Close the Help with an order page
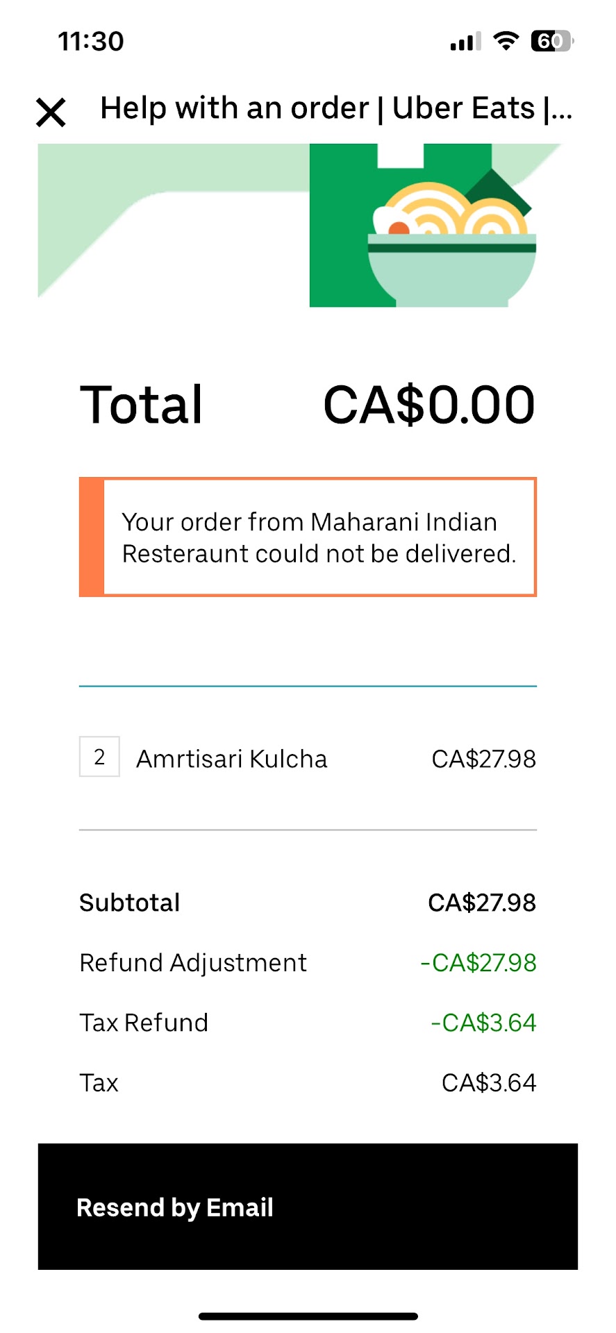The width and height of the screenshot is (616, 1333). tap(51, 112)
